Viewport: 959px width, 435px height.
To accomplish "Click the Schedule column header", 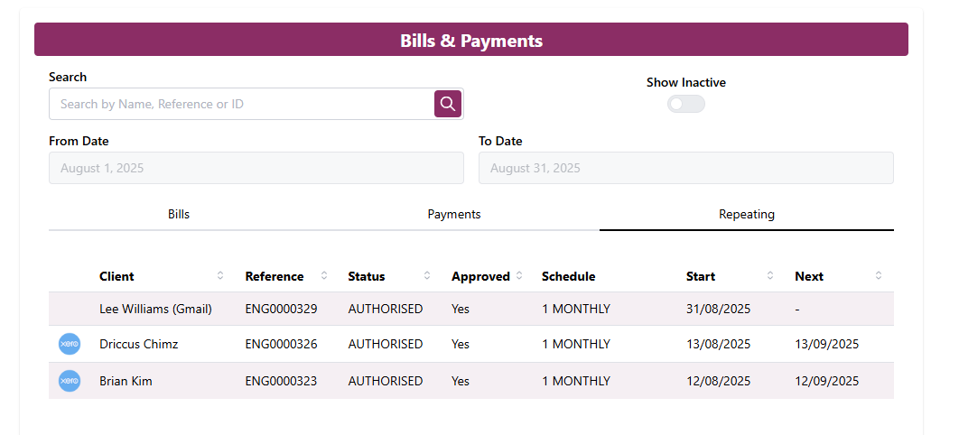I will tap(569, 276).
